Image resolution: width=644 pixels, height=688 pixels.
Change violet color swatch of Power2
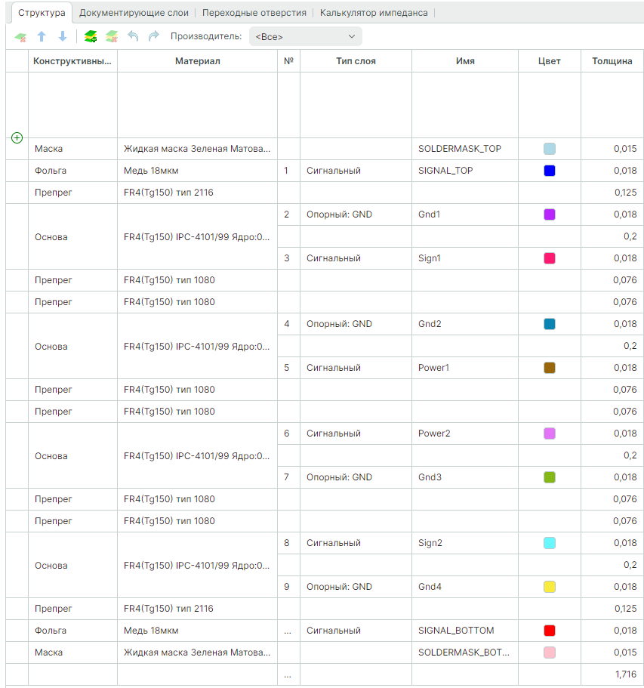[549, 433]
